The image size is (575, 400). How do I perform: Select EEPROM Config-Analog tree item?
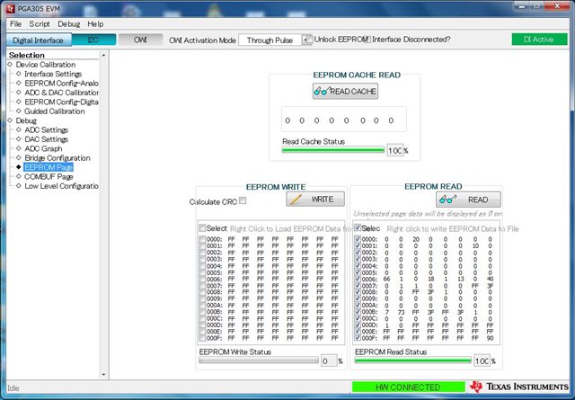[x=61, y=84]
